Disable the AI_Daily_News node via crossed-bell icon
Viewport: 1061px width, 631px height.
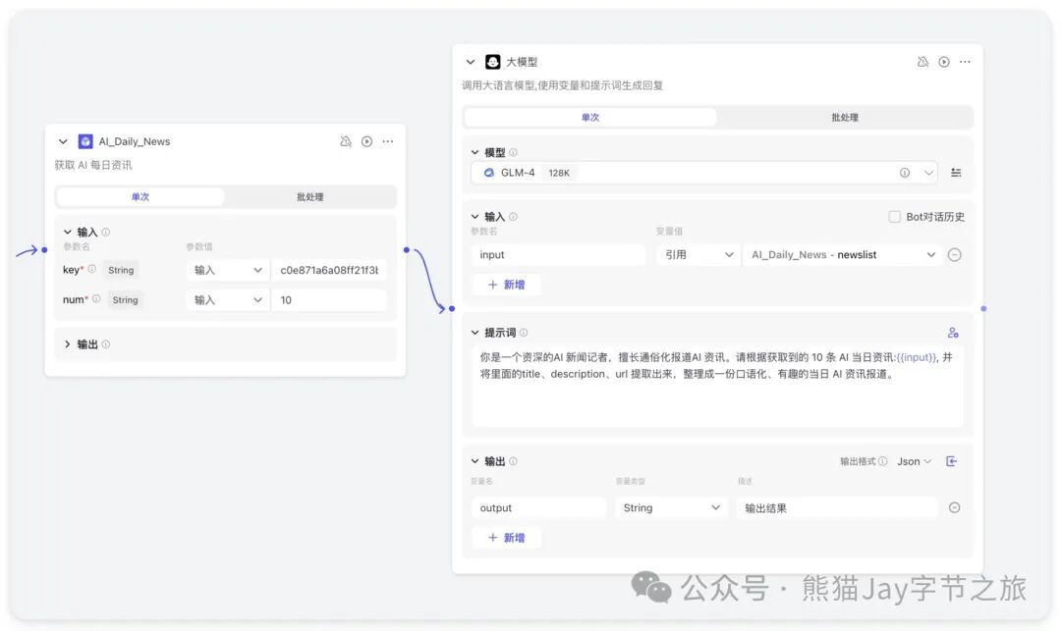346,141
